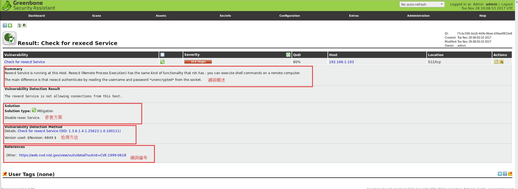518x189 pixels.
Task: Open the task list checklist icon
Action: coord(19,25)
